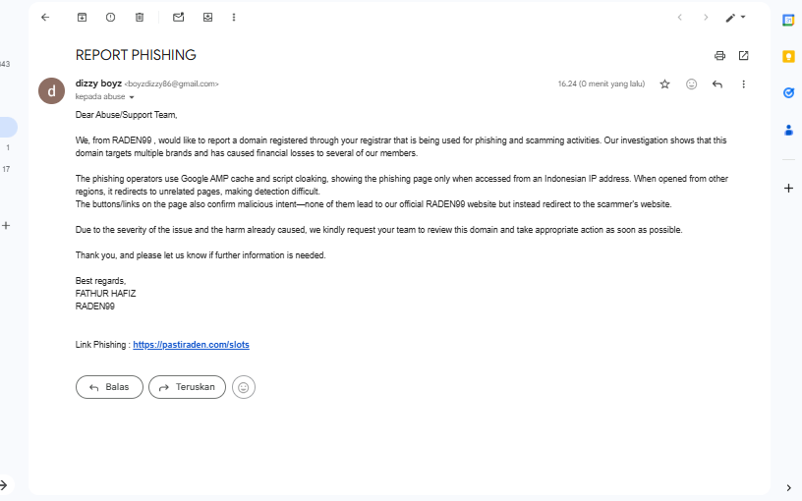Click the Balas reply button
Screen dimensions: 802x501
click(109, 387)
